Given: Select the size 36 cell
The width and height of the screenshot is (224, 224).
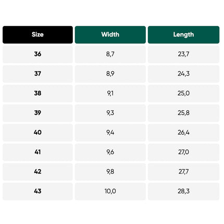Looking at the screenshot, I should point(38,54).
